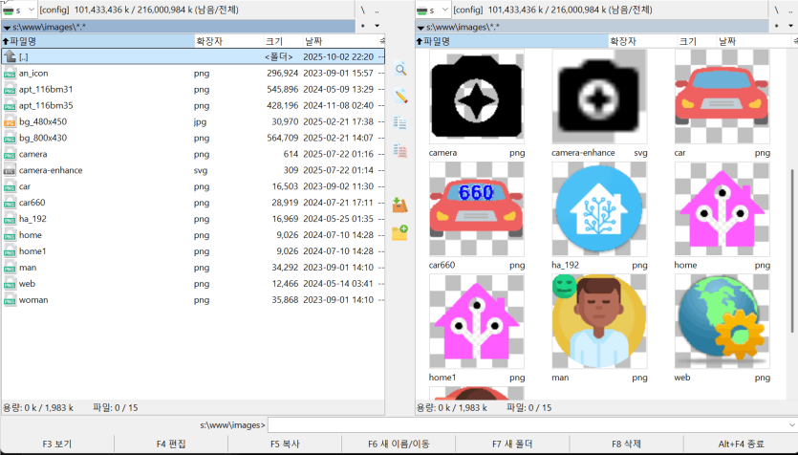Click the View file magnifier icon
Viewport: 798px width, 455px height.
(401, 70)
